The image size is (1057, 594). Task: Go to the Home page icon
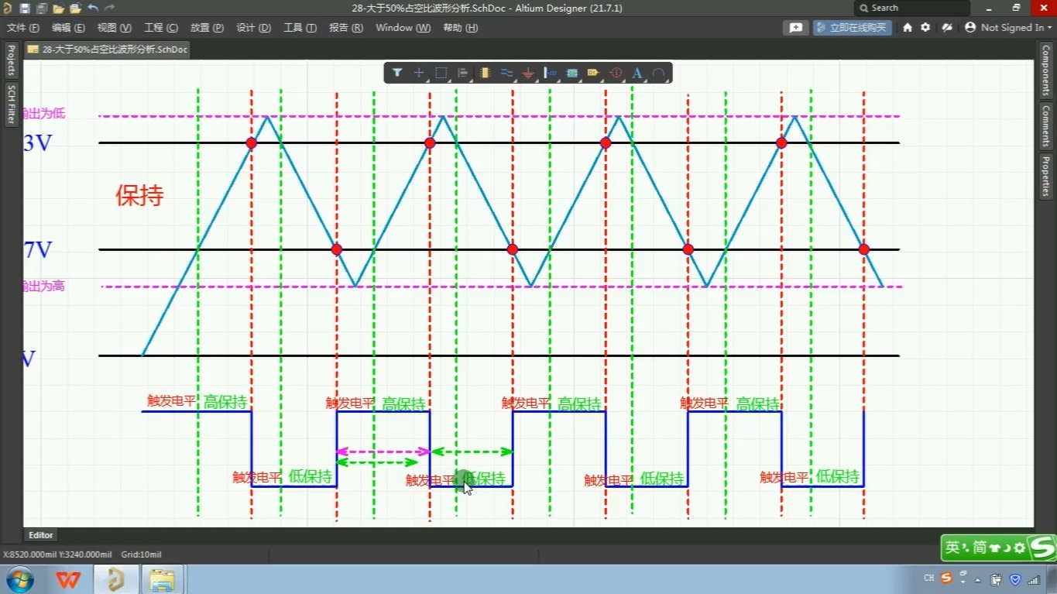[x=908, y=27]
